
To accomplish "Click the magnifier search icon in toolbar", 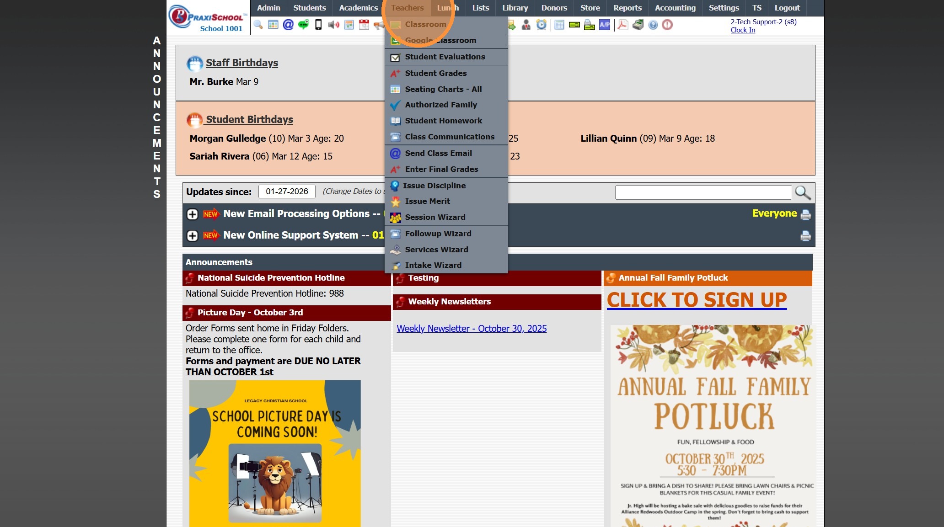I will click(x=258, y=25).
